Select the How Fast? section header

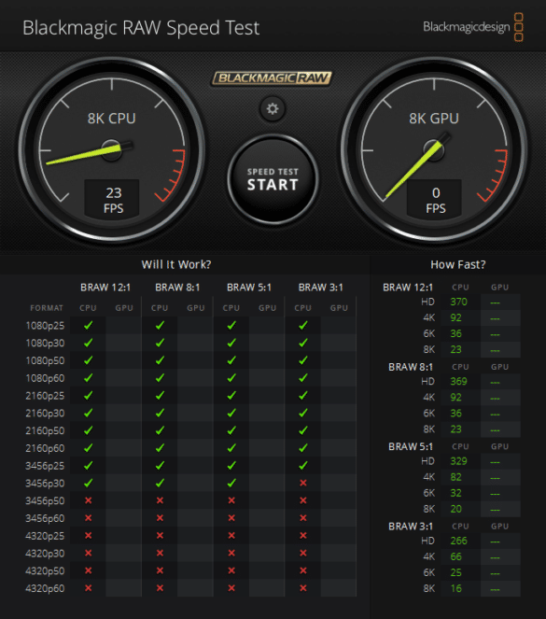click(x=458, y=264)
